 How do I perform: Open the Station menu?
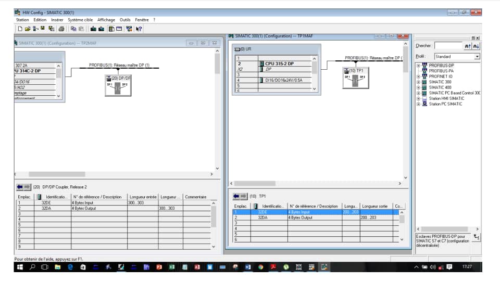[22, 20]
